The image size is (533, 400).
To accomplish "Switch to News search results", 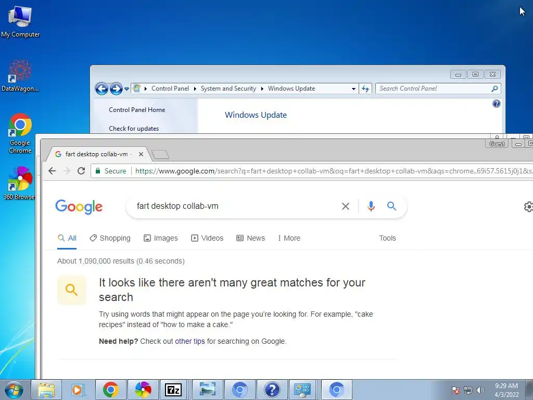I will (x=250, y=238).
